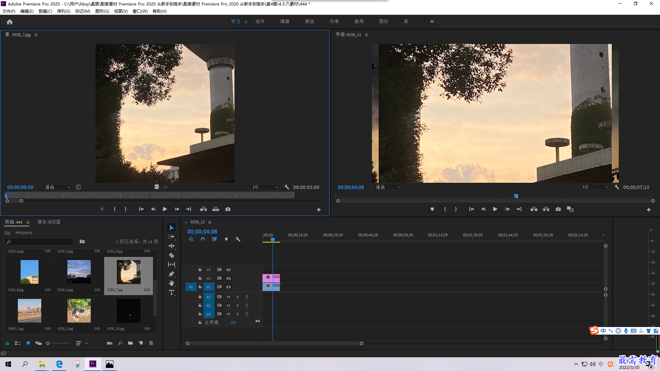Switch Project panel to list view
This screenshot has width=660, height=371.
coord(18,343)
